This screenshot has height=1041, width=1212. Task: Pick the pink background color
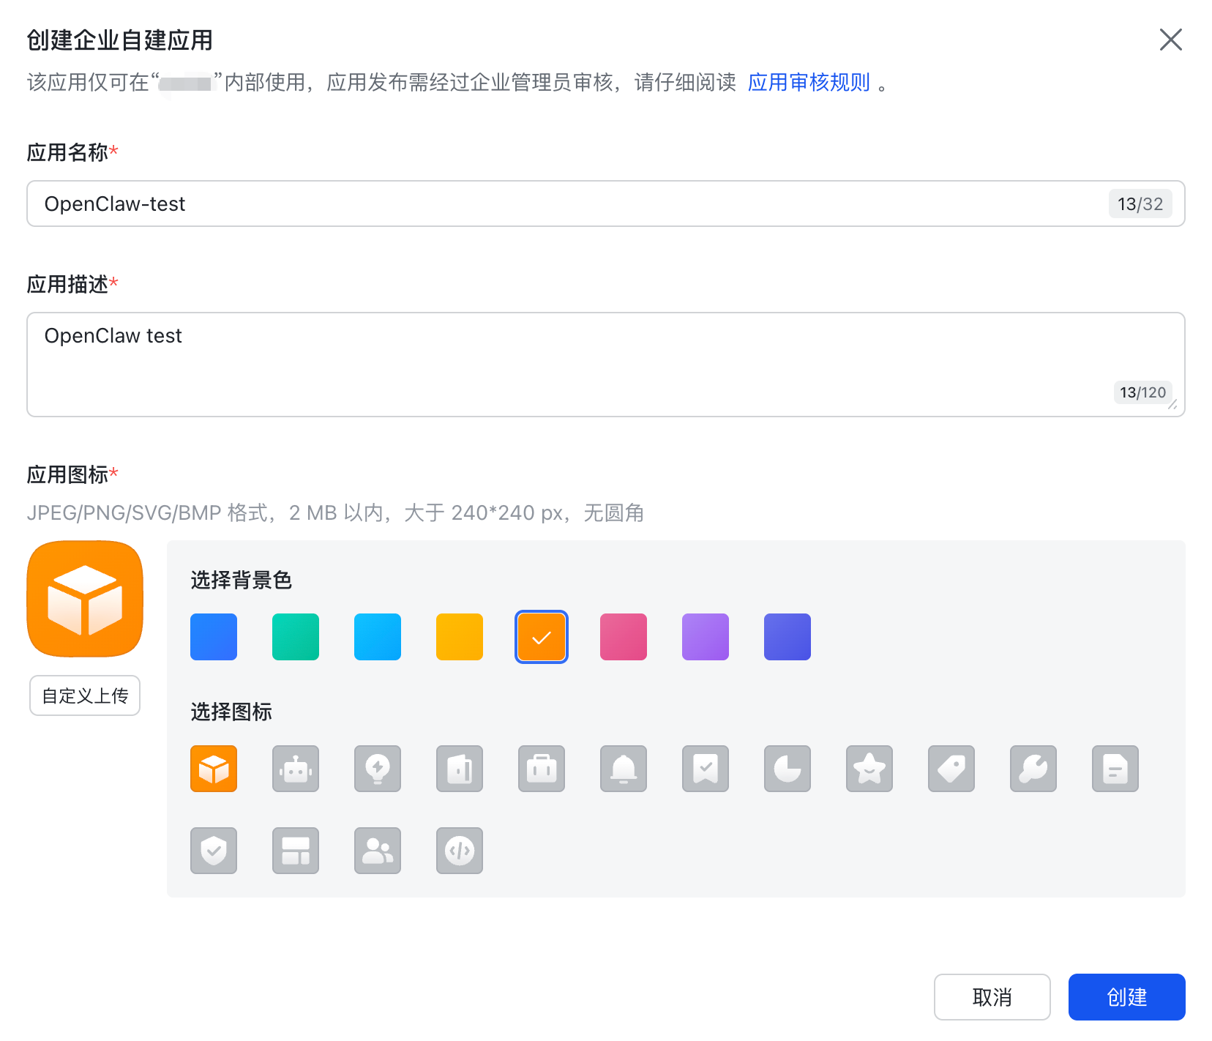click(x=623, y=637)
